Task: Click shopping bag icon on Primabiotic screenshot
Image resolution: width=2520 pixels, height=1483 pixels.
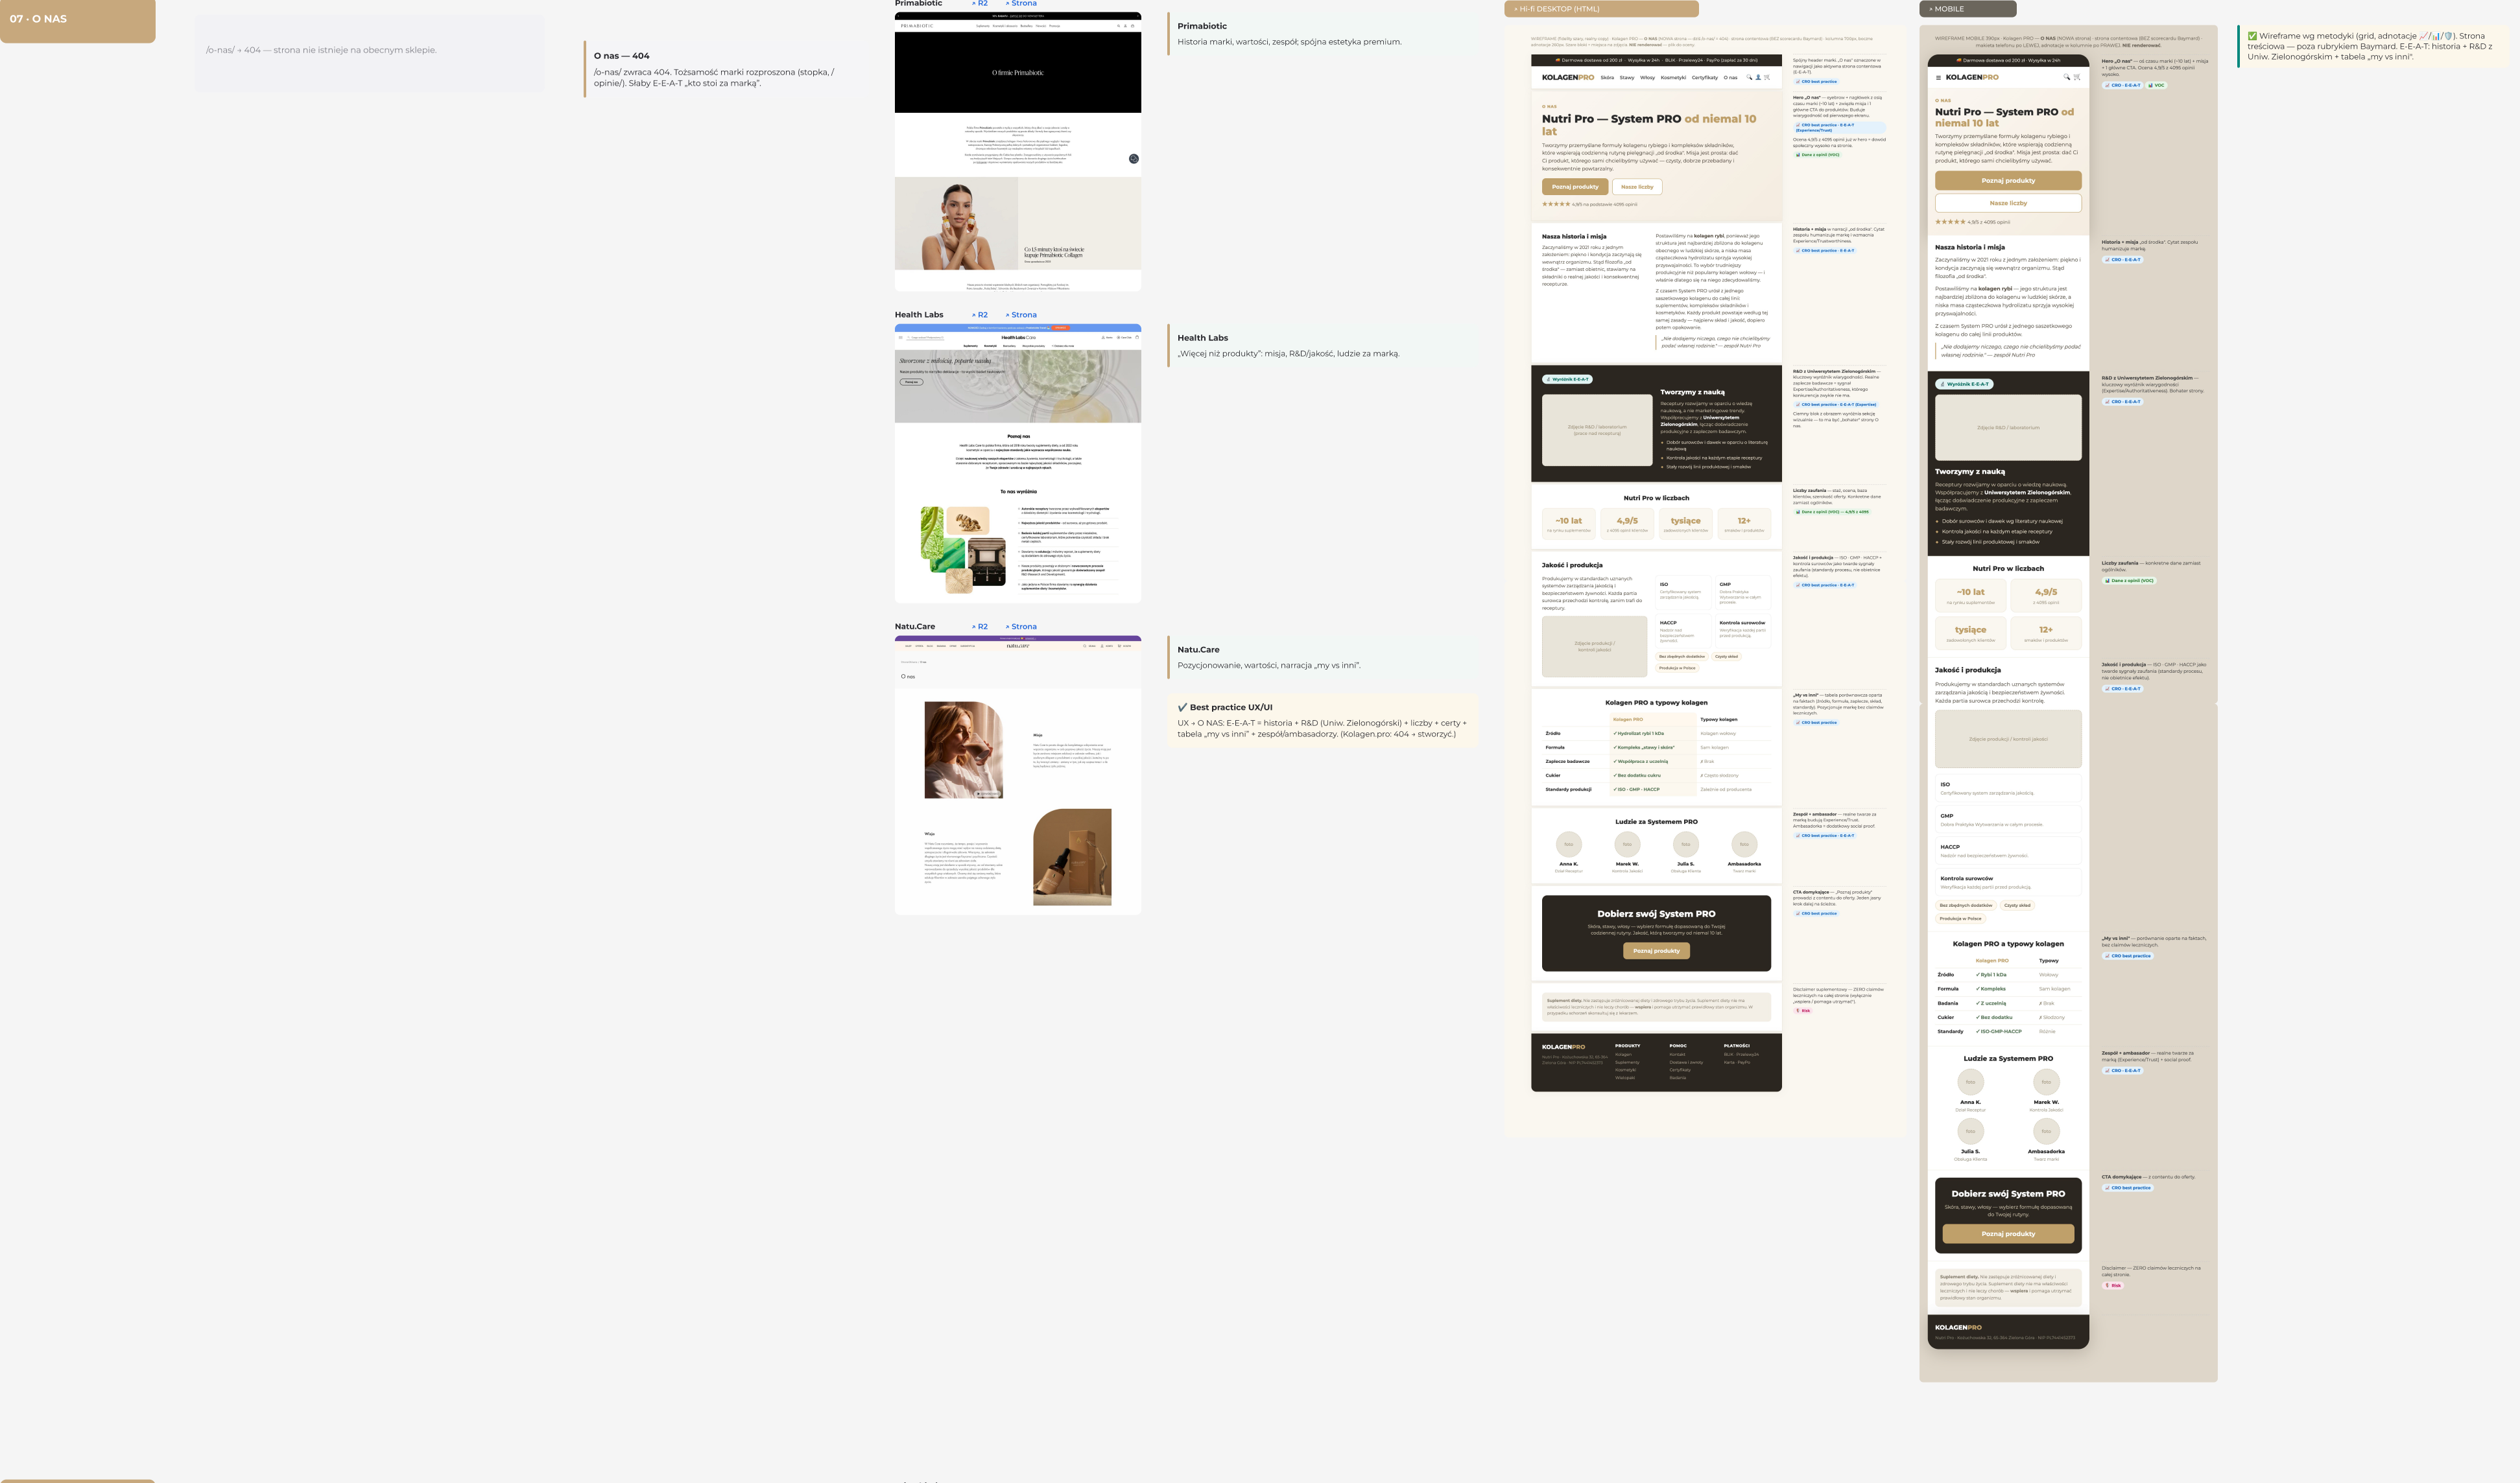Action: click(1133, 26)
